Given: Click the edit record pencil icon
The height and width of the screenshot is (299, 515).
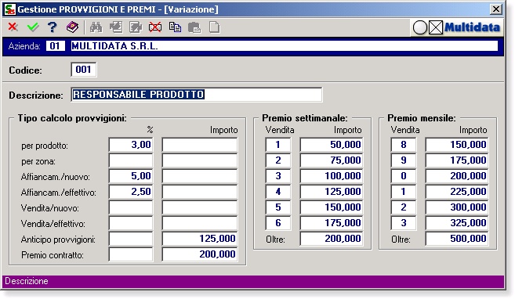Looking at the screenshot, I should coord(136,27).
